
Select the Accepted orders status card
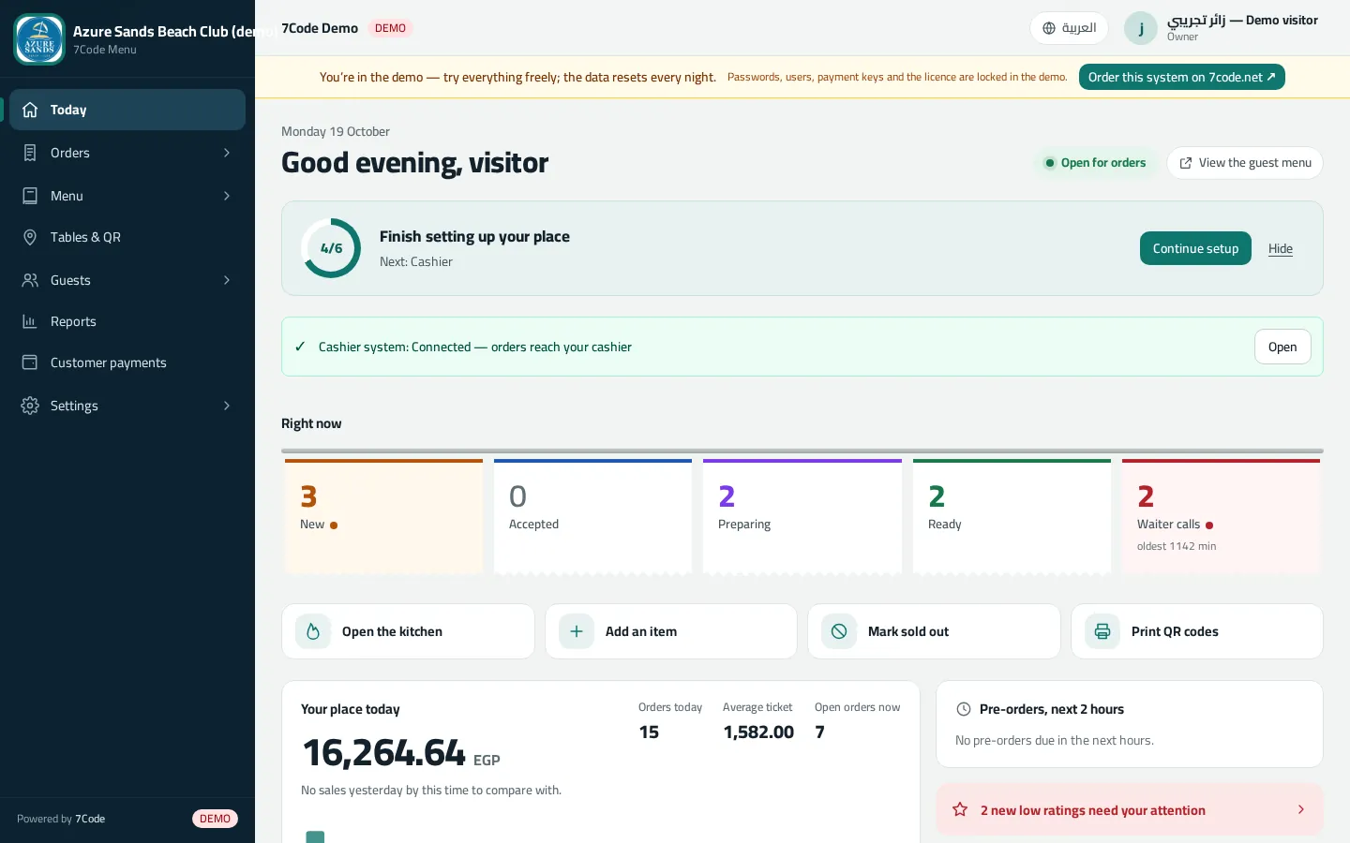tap(592, 516)
